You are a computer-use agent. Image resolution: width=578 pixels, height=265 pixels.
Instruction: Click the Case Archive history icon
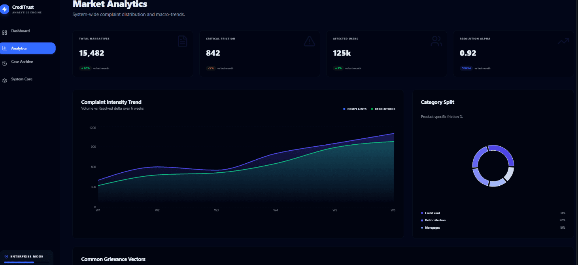click(x=4, y=63)
